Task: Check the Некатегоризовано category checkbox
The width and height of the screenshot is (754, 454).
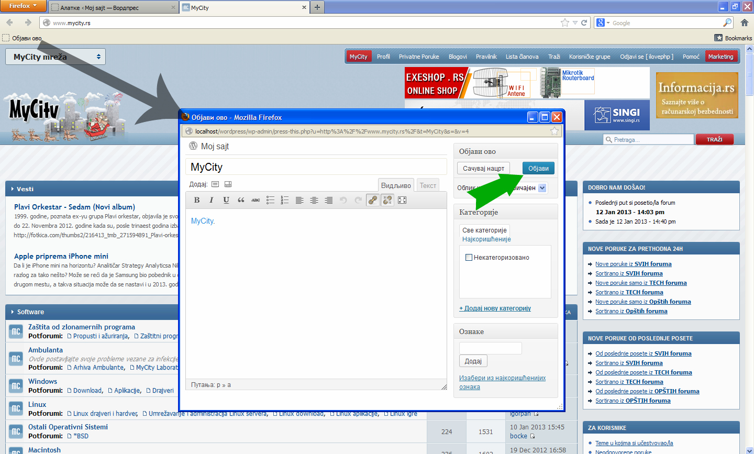Action: [x=469, y=258]
